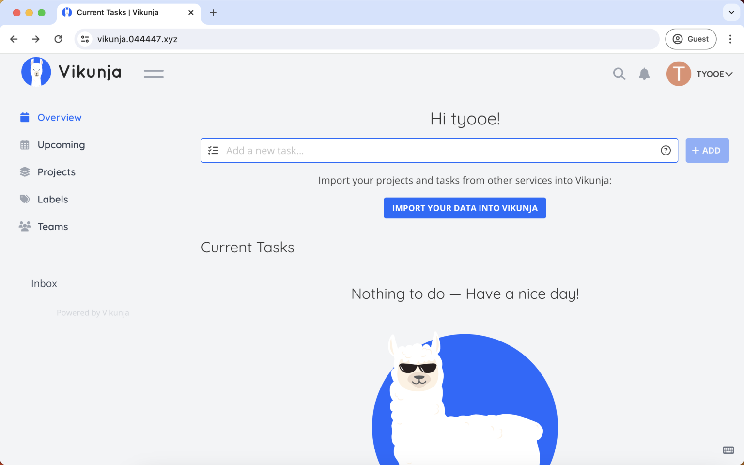Select the Upcoming calendar icon
The image size is (744, 465).
tap(25, 144)
